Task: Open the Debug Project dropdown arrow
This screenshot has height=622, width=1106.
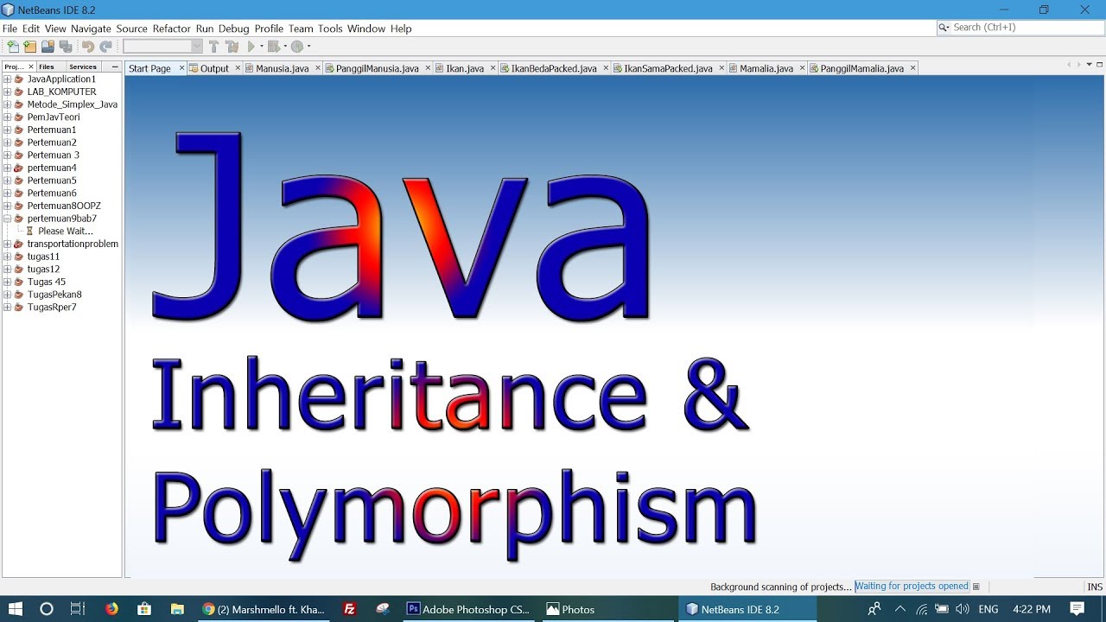Action: click(x=284, y=47)
